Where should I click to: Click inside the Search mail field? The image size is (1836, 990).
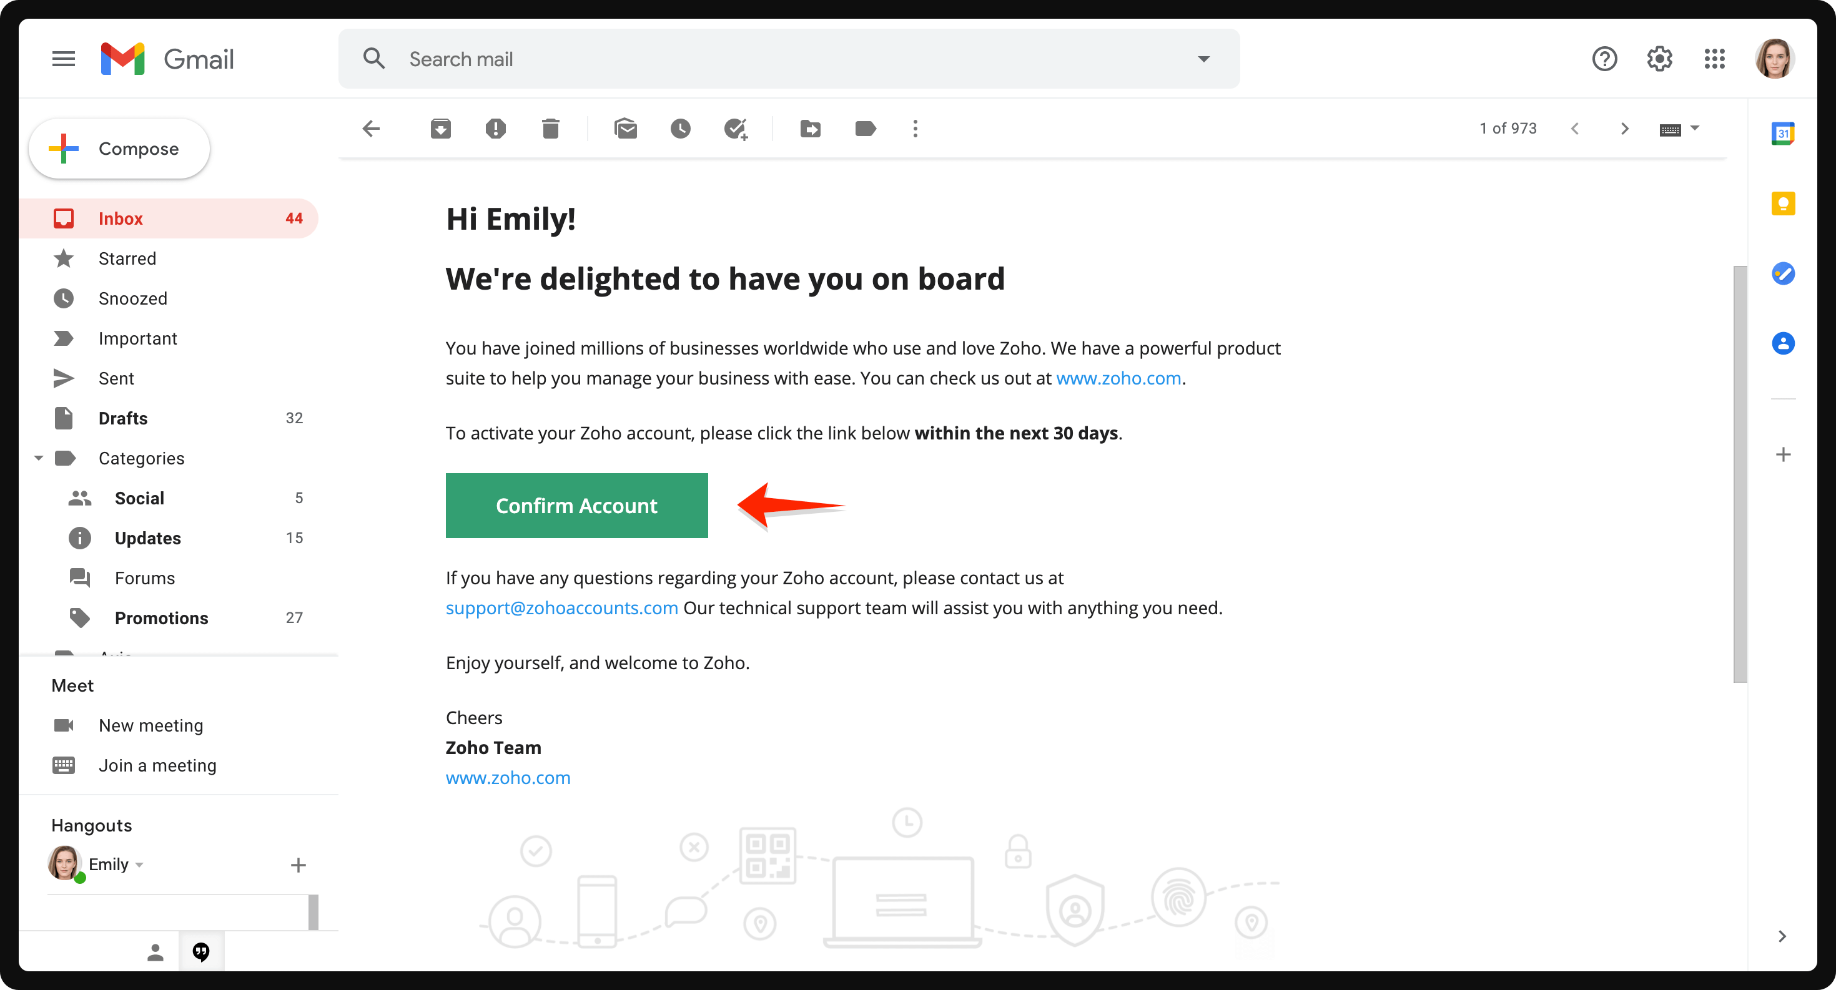tap(641, 59)
